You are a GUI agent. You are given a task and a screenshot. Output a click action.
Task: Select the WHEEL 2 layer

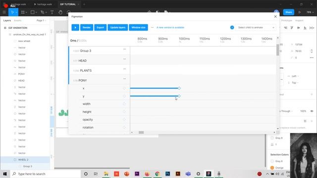pyautogui.click(x=23, y=160)
